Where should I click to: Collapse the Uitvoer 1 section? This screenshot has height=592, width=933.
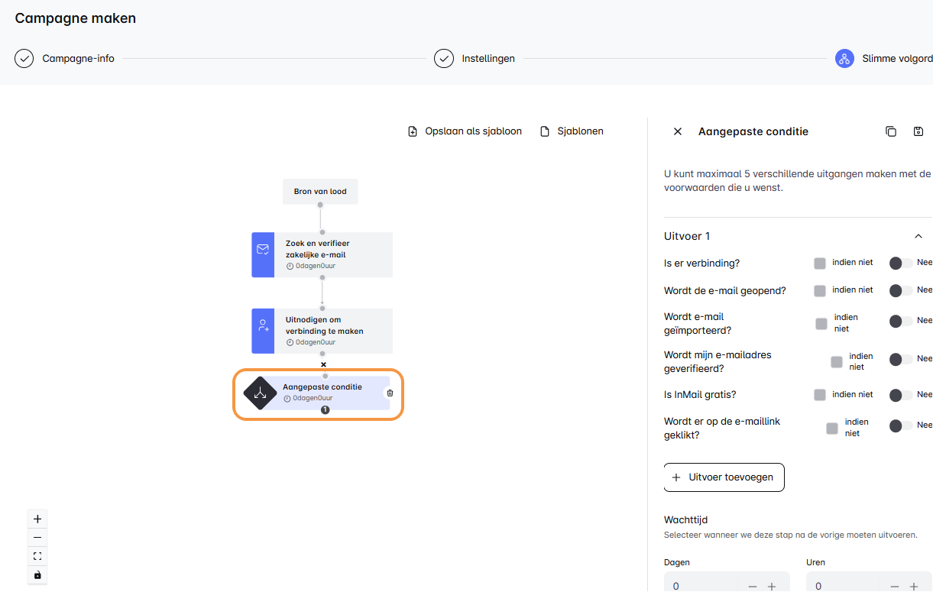[x=918, y=237]
